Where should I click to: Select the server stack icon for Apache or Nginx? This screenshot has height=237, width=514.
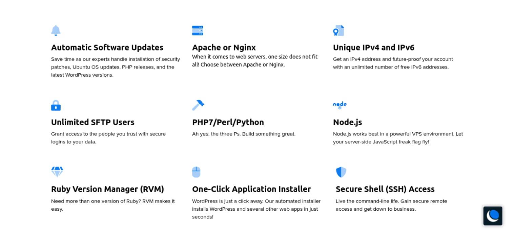(x=198, y=30)
